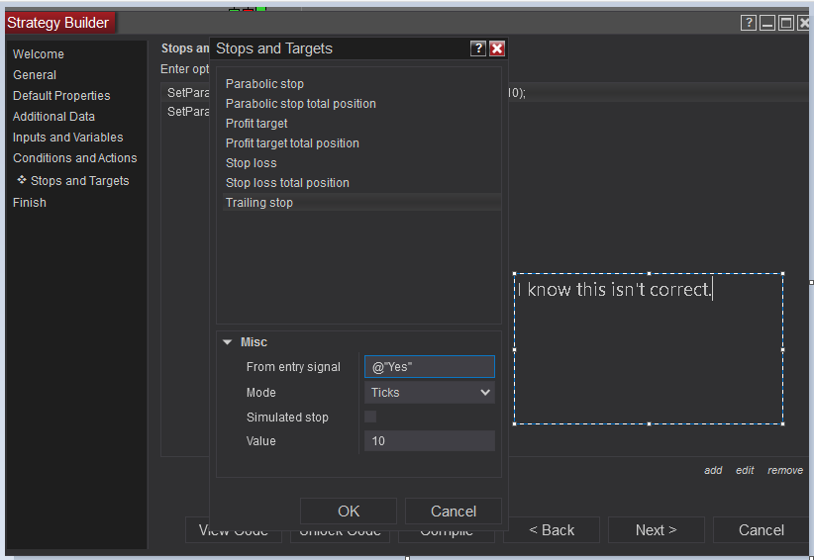
Task: Go to Conditions and Actions step
Action: point(75,158)
